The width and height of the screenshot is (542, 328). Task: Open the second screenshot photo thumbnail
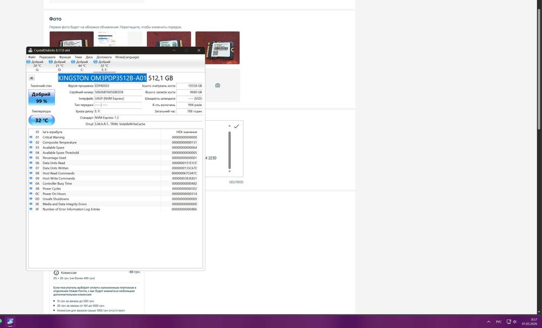[x=120, y=39]
